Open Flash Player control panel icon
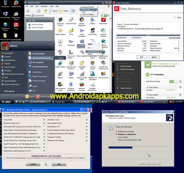This screenshot has width=184, height=173. pyautogui.click(x=103, y=21)
